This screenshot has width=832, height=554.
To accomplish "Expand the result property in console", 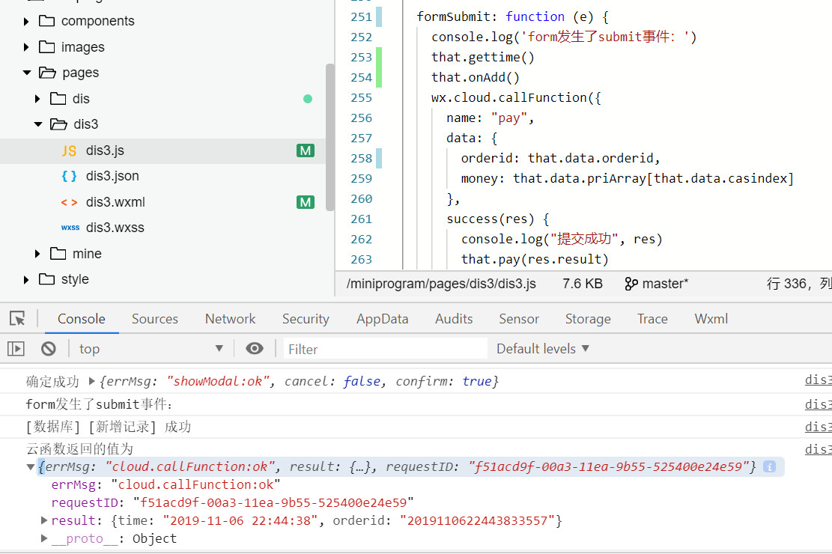I will 45,520.
